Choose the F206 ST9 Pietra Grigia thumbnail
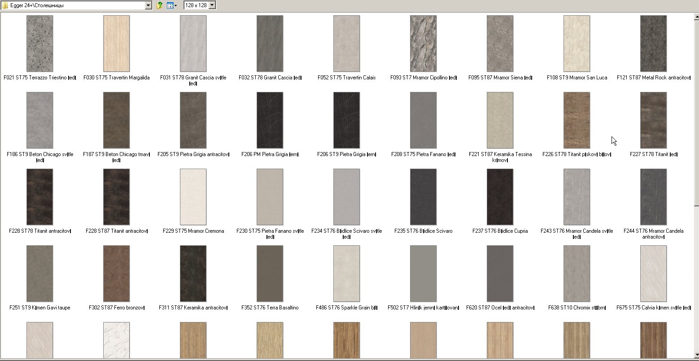Screen dimensions: 699x361 click(x=346, y=120)
